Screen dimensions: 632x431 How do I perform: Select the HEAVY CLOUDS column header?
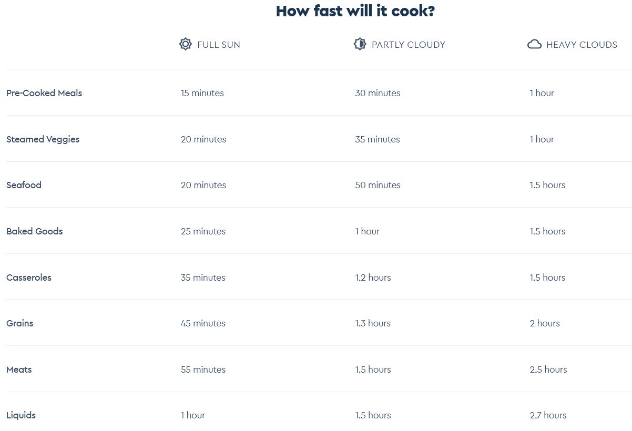pyautogui.click(x=582, y=45)
